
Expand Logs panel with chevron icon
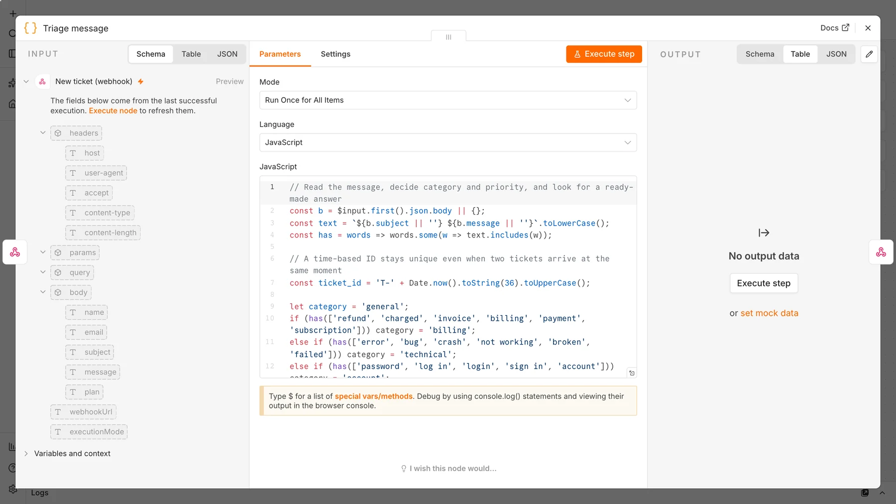click(882, 493)
